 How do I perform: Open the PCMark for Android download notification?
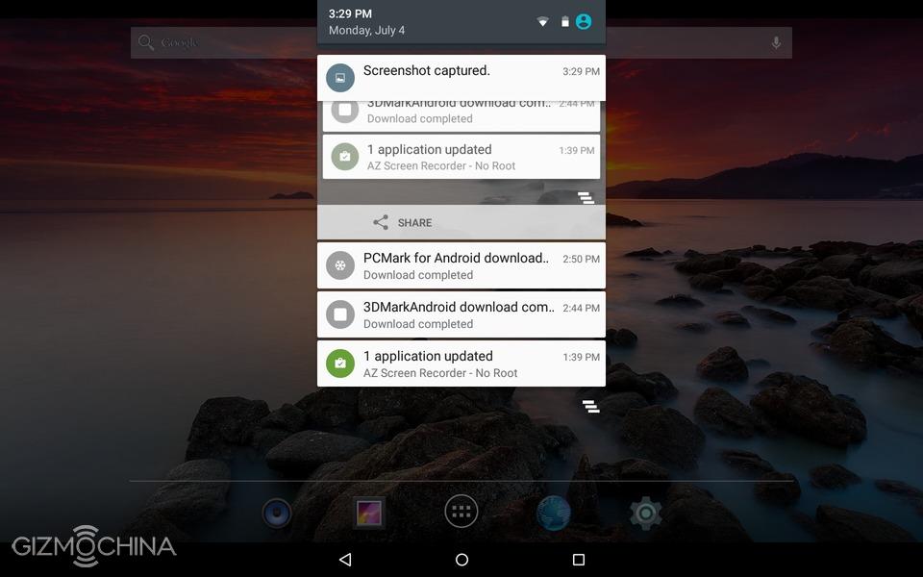tap(461, 265)
